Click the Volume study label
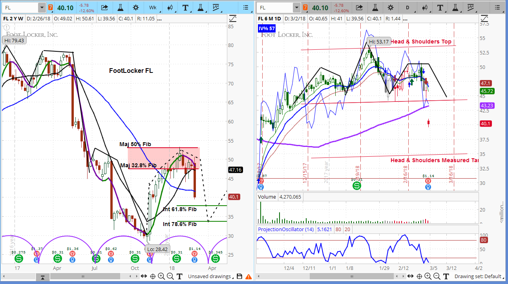 (x=267, y=197)
